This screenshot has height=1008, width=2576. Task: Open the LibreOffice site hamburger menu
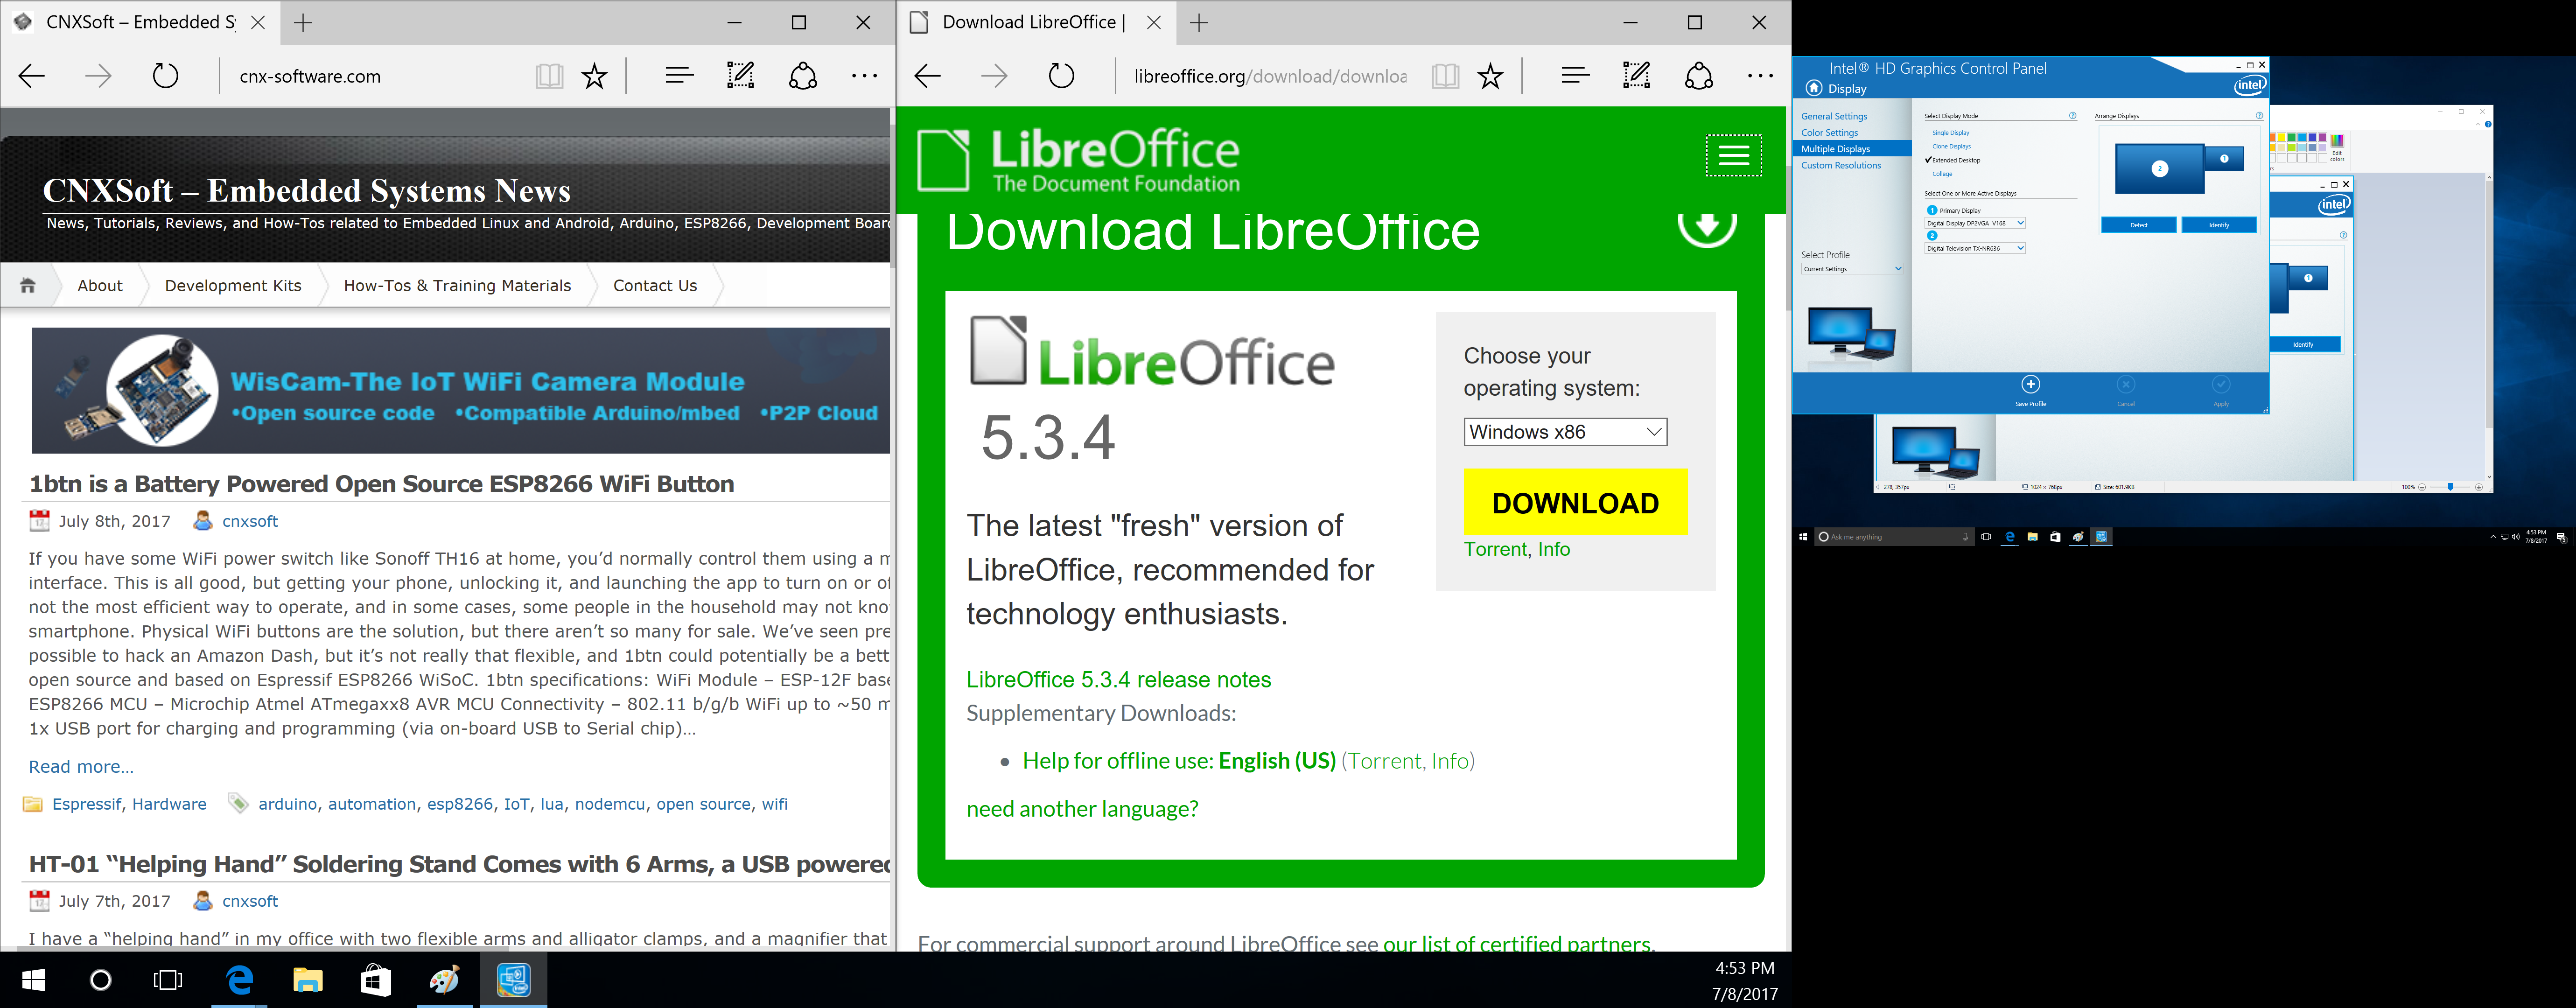click(1733, 155)
